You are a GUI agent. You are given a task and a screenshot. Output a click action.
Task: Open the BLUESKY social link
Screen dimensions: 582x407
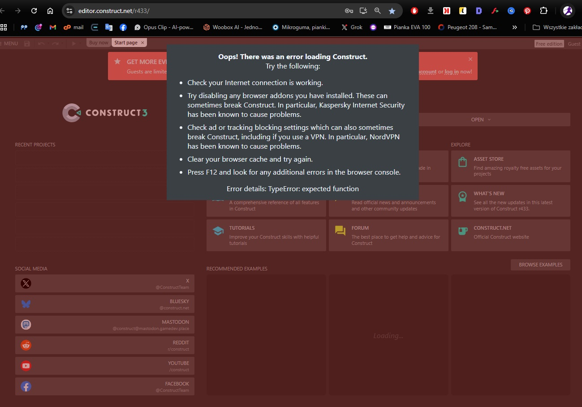tap(105, 304)
